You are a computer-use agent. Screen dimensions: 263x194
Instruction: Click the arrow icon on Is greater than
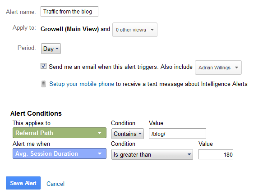pos(189,154)
